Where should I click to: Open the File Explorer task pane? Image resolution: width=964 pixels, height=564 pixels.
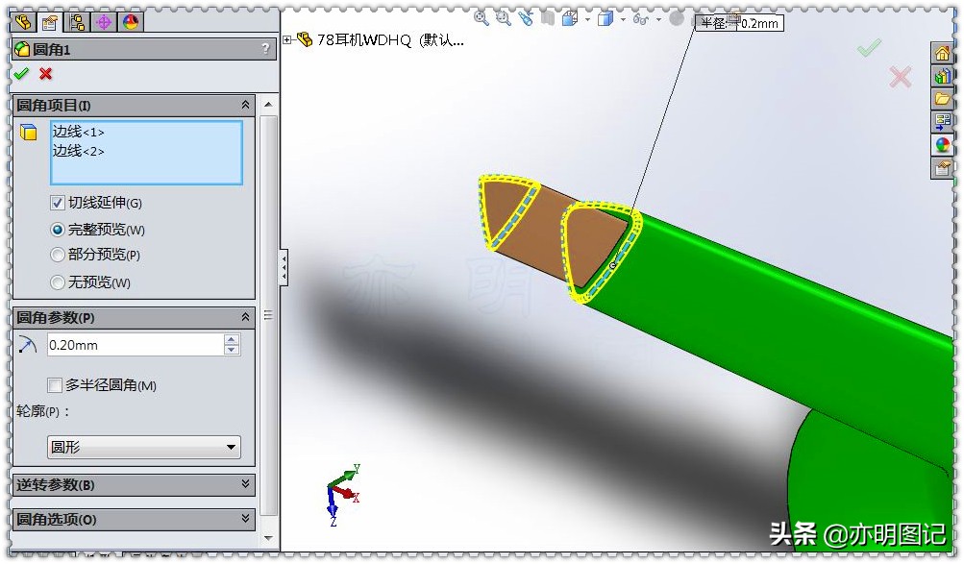[x=941, y=98]
